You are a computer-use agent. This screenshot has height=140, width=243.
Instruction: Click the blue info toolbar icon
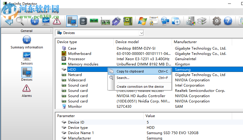(35, 21)
